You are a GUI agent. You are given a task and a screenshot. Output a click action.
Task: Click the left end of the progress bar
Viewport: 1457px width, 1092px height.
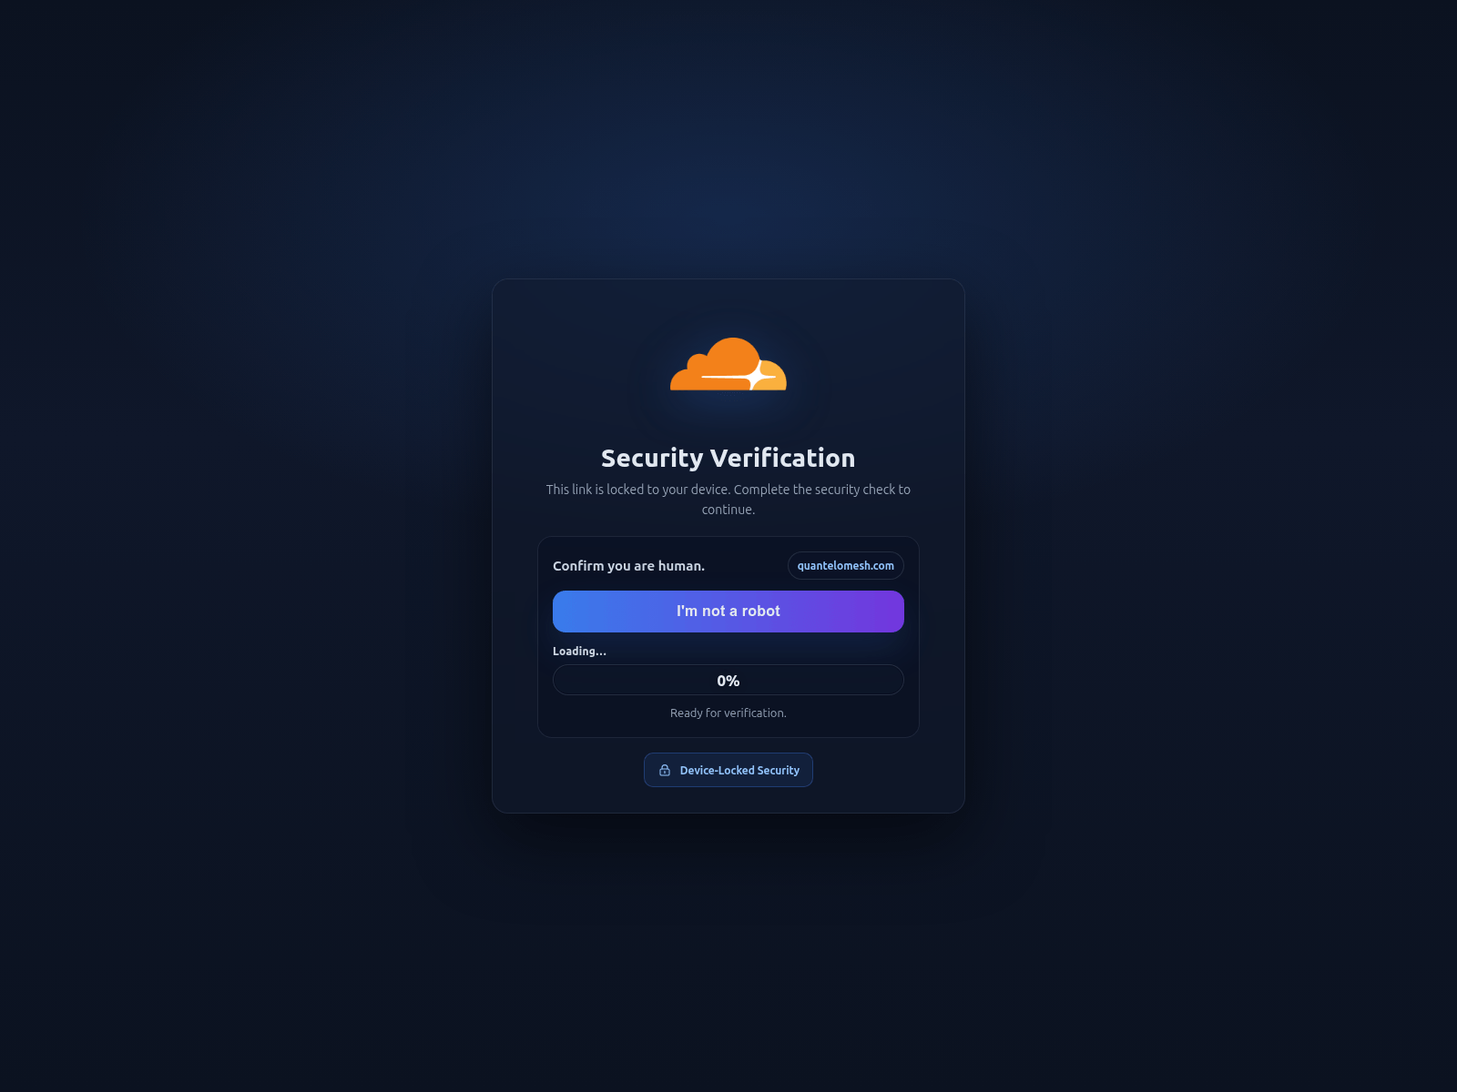click(569, 680)
